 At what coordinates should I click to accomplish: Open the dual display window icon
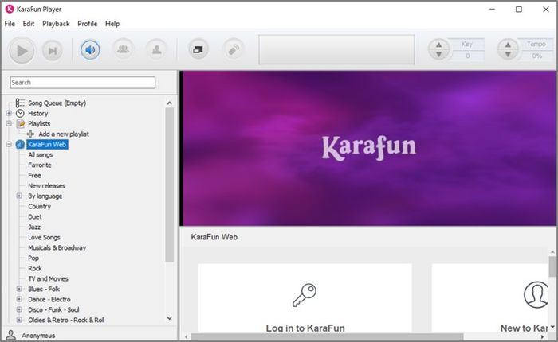coord(198,49)
